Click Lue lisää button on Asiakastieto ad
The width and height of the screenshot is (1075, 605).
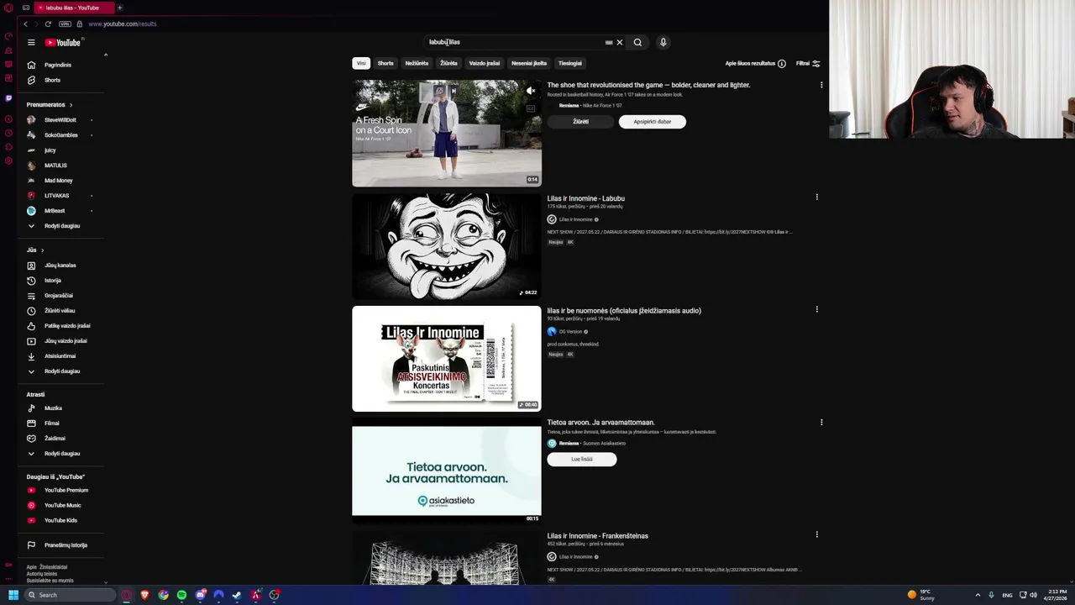click(582, 459)
